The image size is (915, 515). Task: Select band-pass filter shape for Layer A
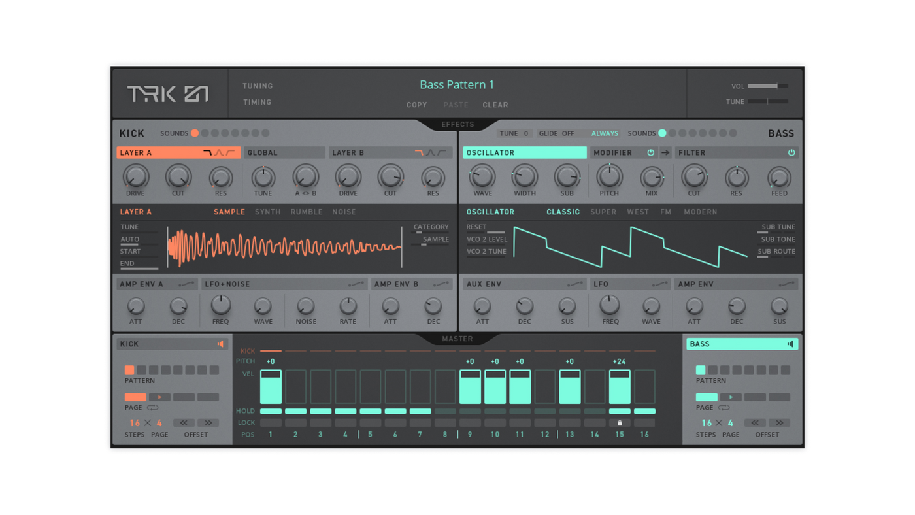(x=219, y=152)
